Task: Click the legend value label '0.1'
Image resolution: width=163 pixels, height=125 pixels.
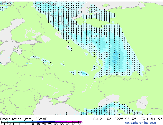Action: pos(3,124)
